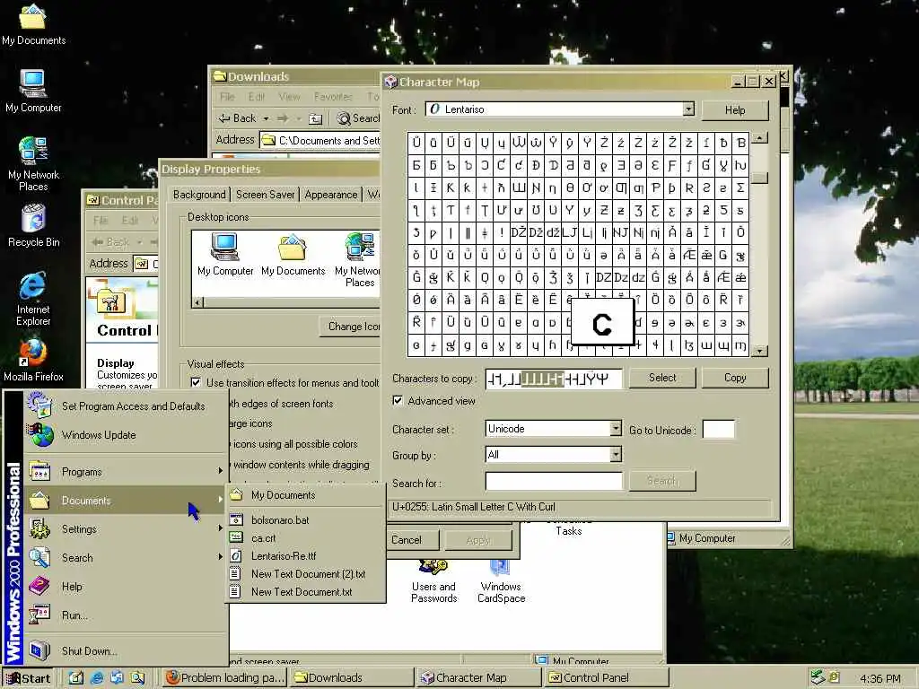This screenshot has height=689, width=919.
Task: Click the Search for text field
Action: tap(554, 481)
